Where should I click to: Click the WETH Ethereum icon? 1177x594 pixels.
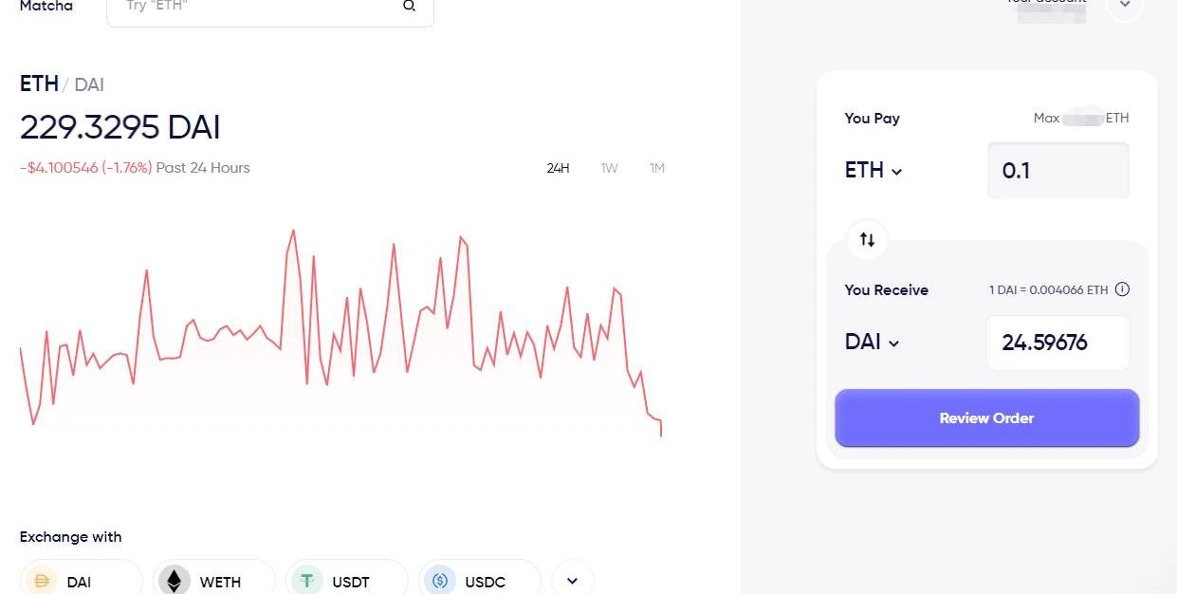pos(174,581)
